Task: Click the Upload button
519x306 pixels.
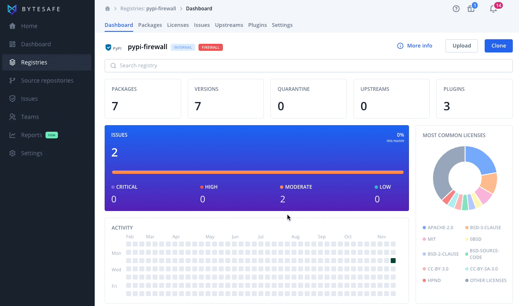Action: pos(462,46)
